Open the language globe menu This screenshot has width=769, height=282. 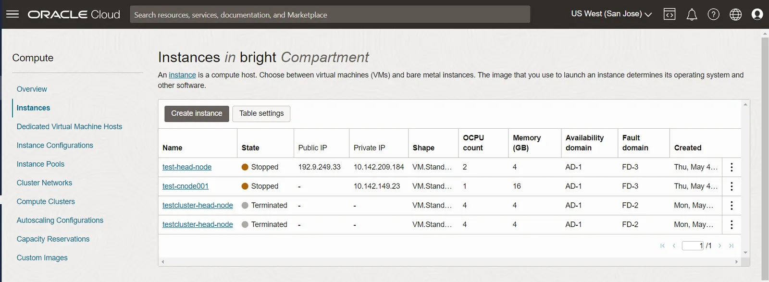point(735,14)
